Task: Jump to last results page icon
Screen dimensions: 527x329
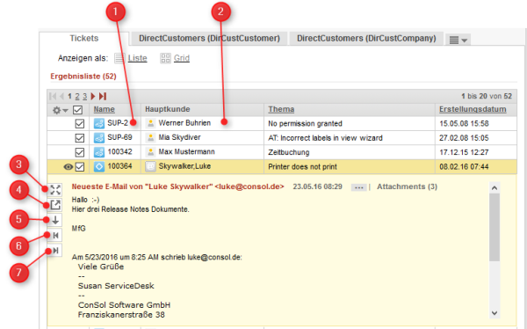Action: tap(103, 96)
